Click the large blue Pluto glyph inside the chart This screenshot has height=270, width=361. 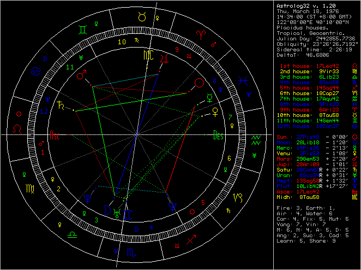pyautogui.click(x=87, y=198)
